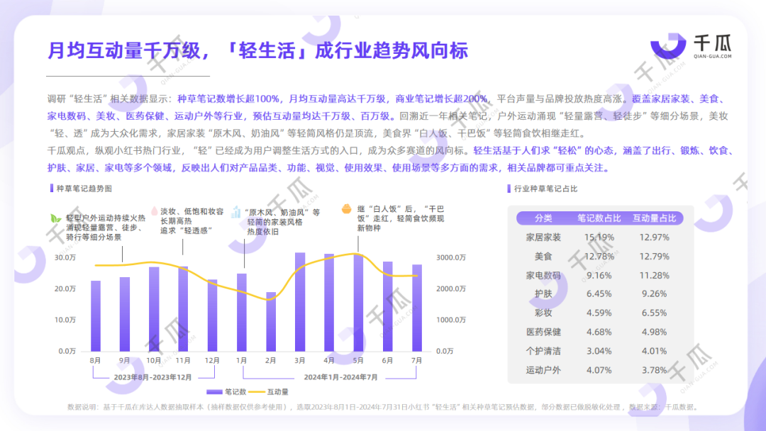766x431 pixels.
Task: Click the 12.78% value
Action: 599,256
